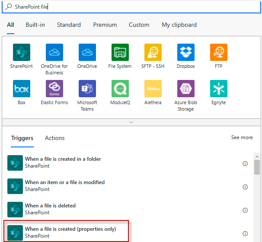Select the SFTP - SSH connector

point(153,52)
